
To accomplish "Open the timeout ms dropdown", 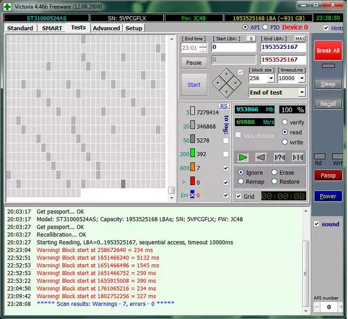I will click(302, 78).
